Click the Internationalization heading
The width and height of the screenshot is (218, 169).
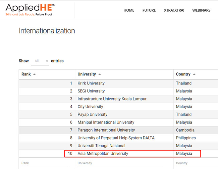pos(47,31)
